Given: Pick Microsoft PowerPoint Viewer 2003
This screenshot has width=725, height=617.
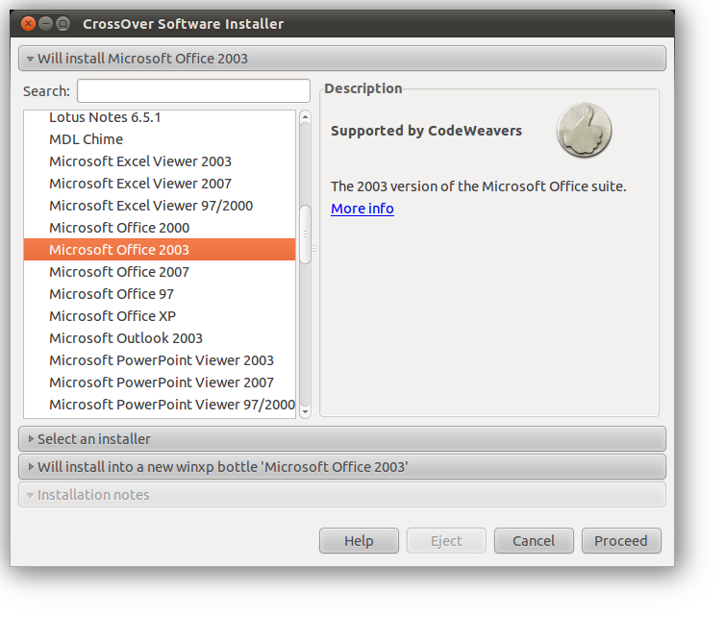Looking at the screenshot, I should (160, 360).
